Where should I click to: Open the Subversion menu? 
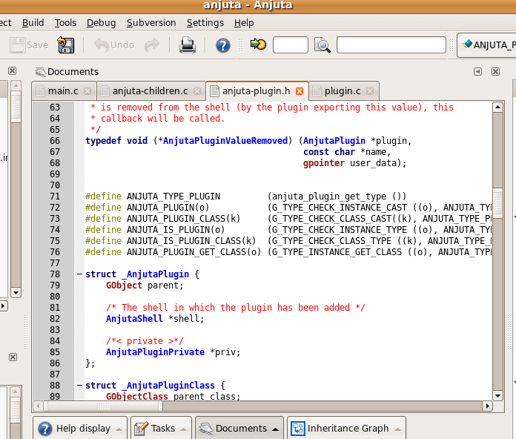coord(151,23)
